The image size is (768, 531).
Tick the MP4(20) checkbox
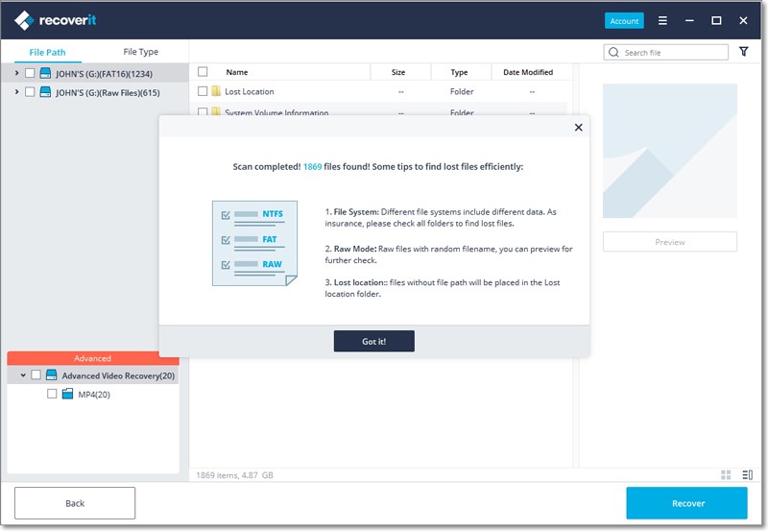pyautogui.click(x=52, y=394)
